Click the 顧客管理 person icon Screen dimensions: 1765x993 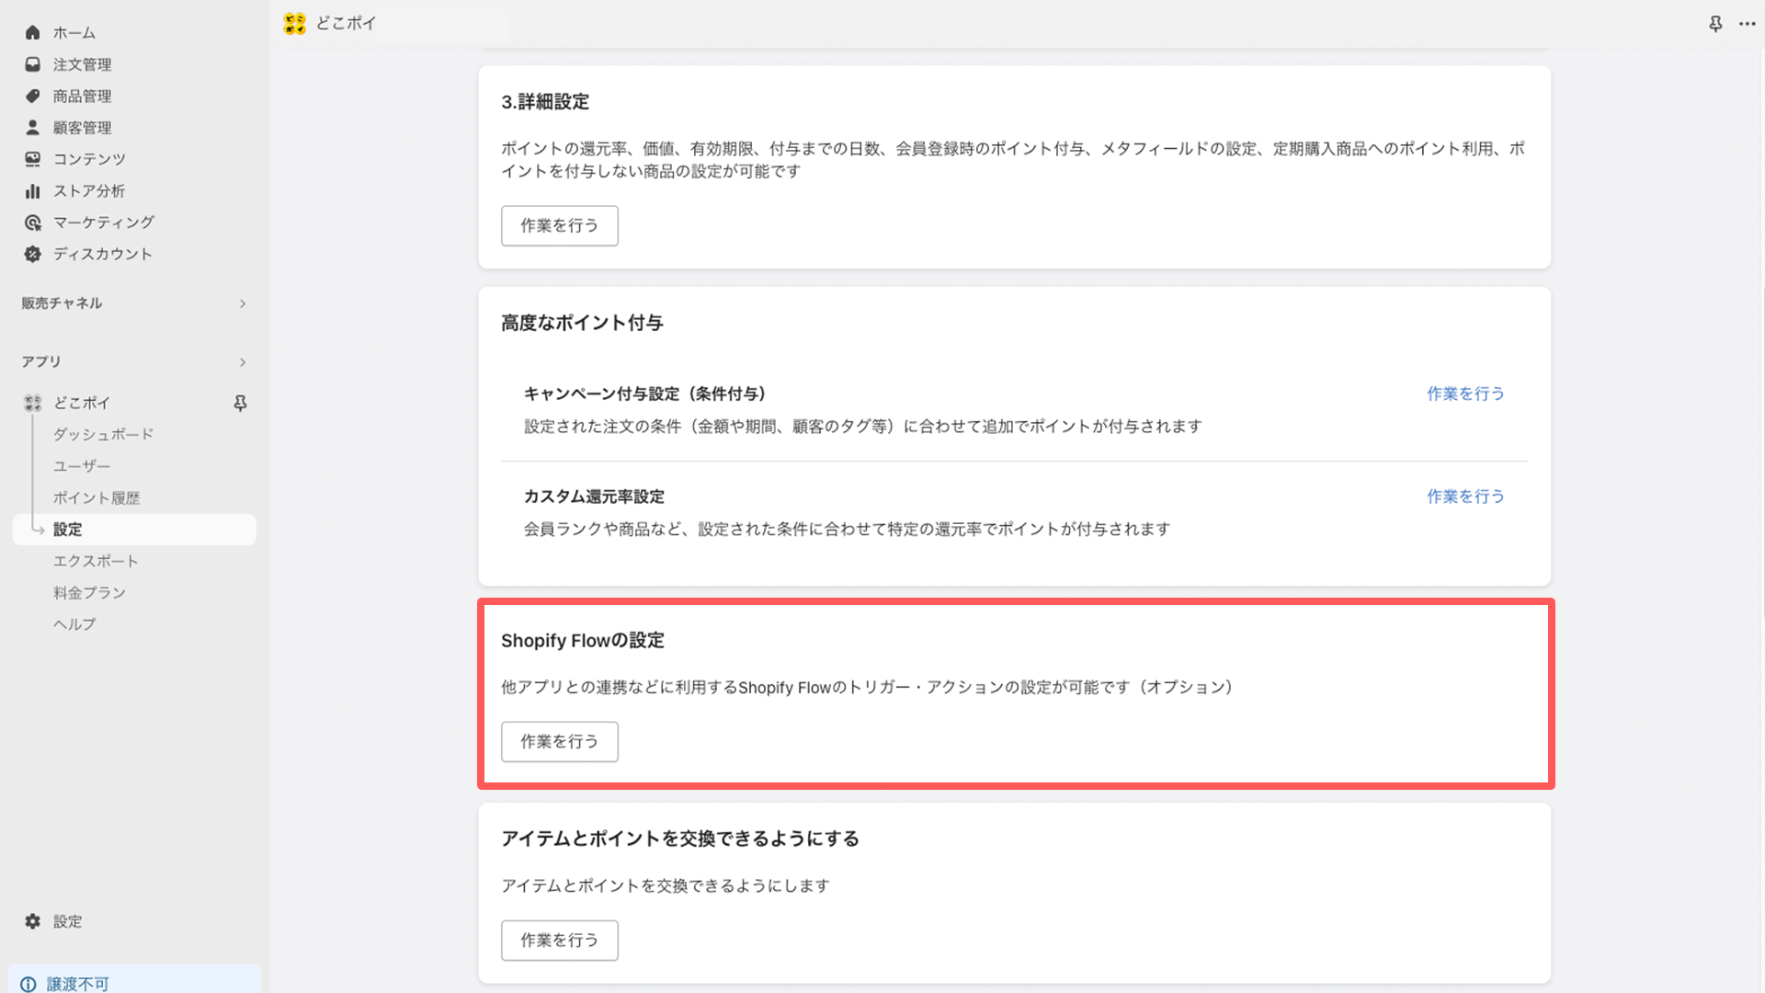(33, 127)
